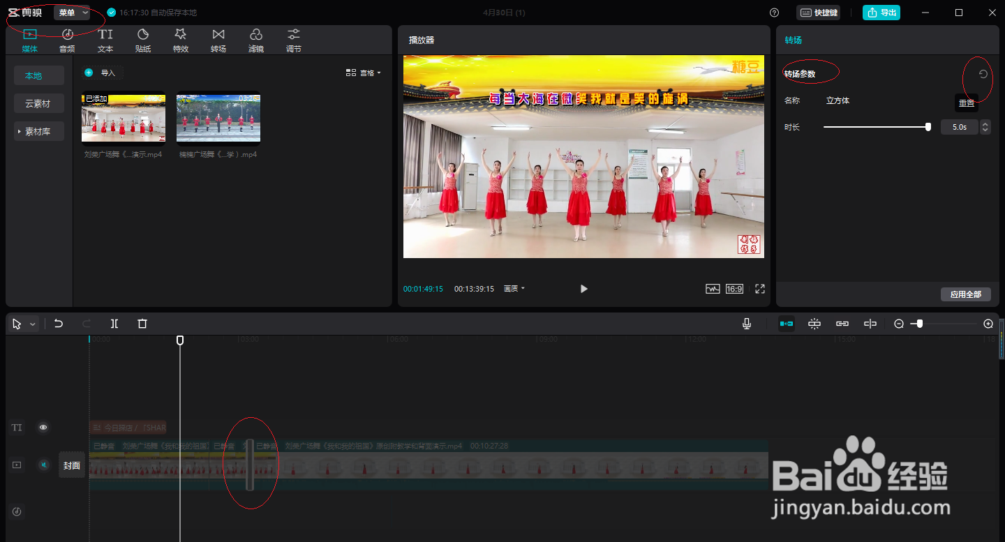Switch to the 转场 transitions tab

218,40
